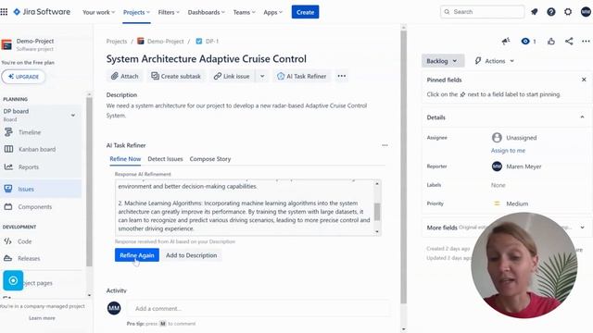The height and width of the screenshot is (333, 593).
Task: Expand the Projects menu
Action: point(136,12)
